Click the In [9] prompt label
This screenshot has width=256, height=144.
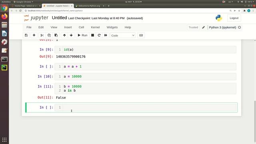pos(46,50)
